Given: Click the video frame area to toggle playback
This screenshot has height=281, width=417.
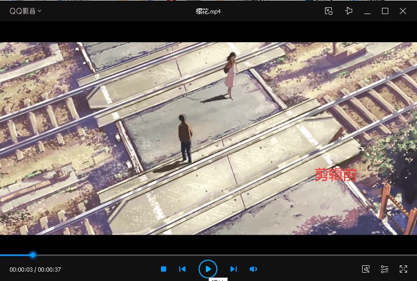Looking at the screenshot, I should click(209, 139).
